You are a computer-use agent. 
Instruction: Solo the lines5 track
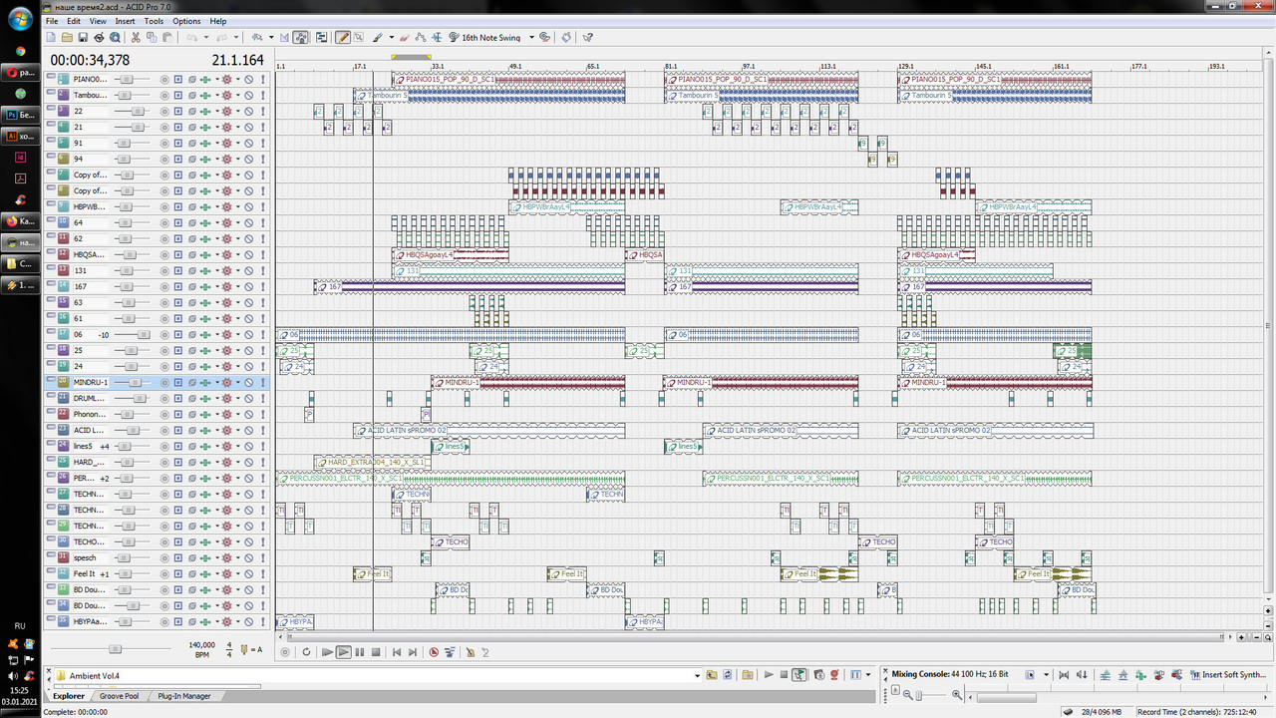click(x=263, y=446)
